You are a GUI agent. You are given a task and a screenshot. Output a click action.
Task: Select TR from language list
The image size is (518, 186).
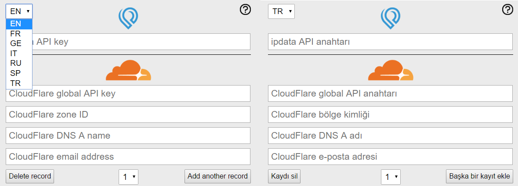coord(19,83)
